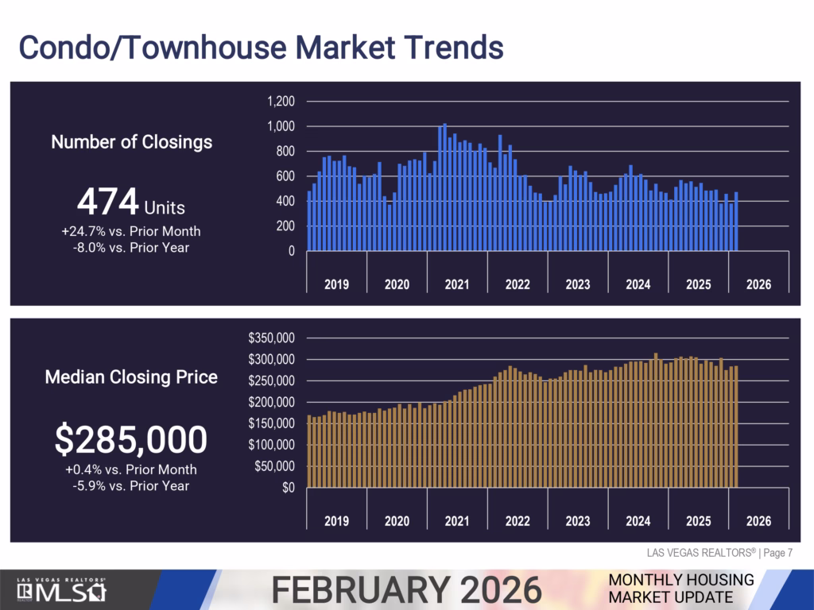The height and width of the screenshot is (610, 814).
Task: Click the house icon in the MLS logo
Action: click(96, 593)
